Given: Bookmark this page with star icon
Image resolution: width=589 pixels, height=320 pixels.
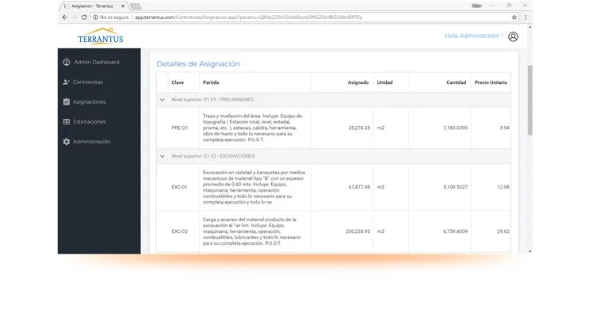Looking at the screenshot, I should click(x=514, y=17).
